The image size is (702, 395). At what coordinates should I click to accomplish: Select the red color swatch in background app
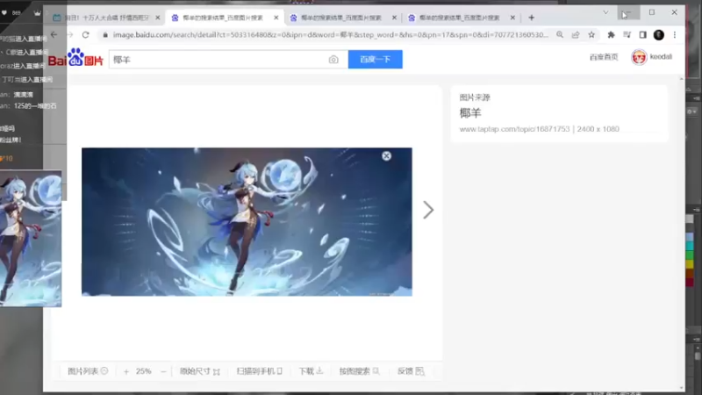point(690,282)
